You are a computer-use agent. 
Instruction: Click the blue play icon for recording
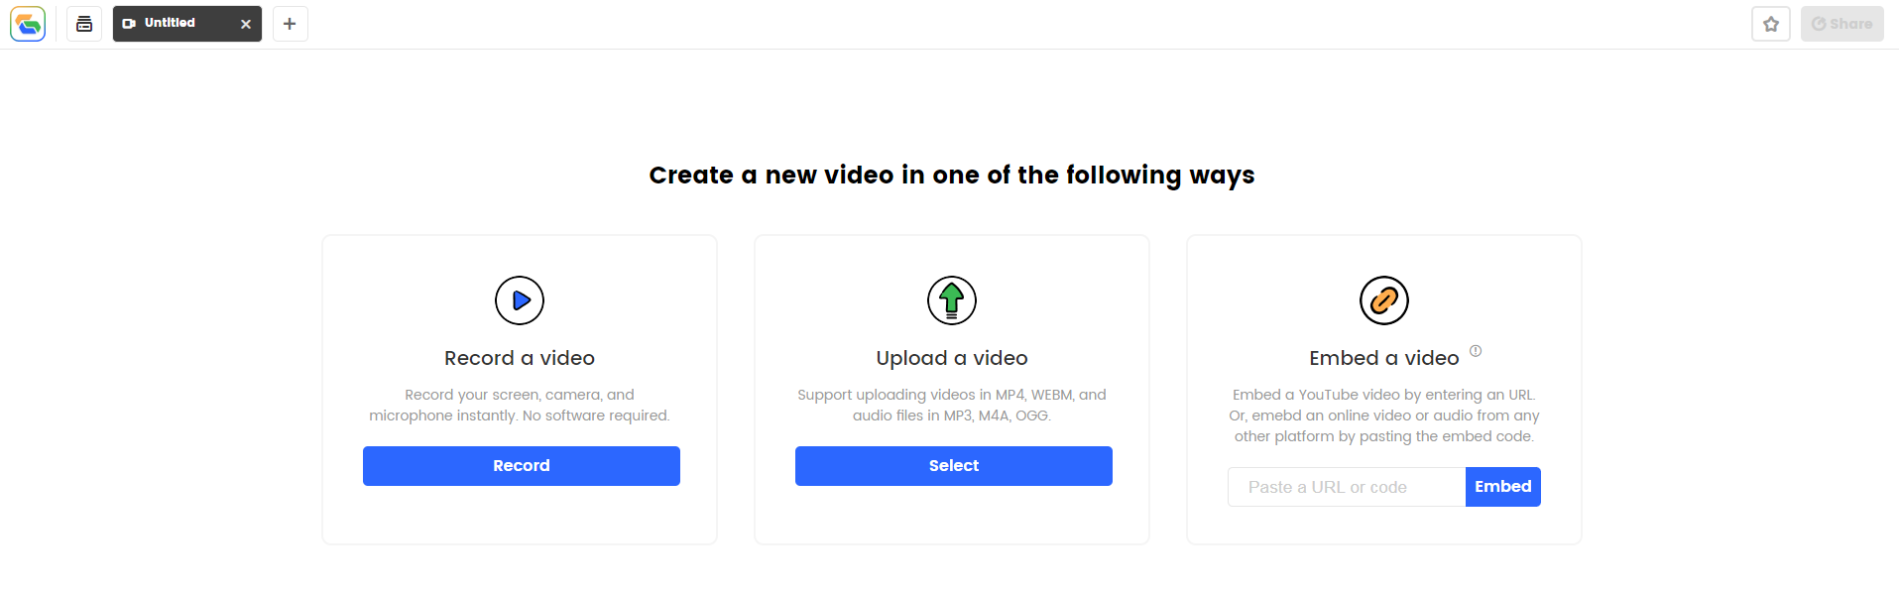coord(520,300)
